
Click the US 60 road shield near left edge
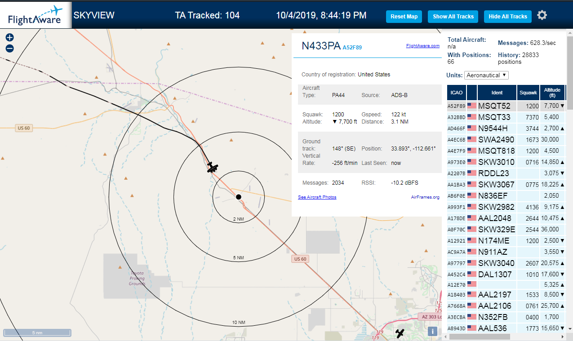24,128
